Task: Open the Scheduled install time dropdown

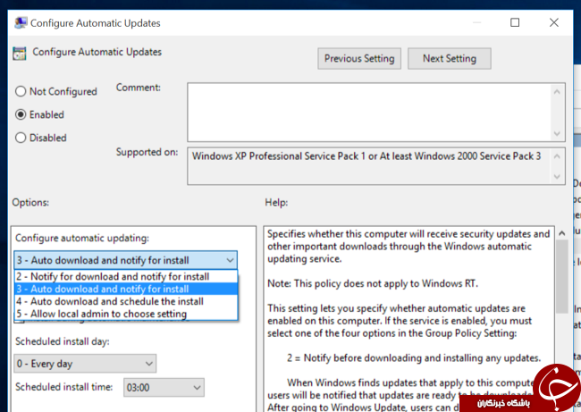Action: point(164,388)
